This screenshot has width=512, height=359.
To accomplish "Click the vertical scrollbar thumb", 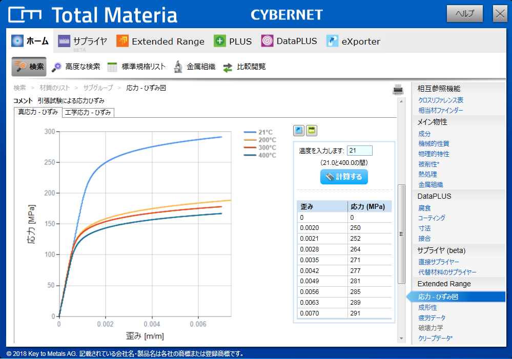I will click(401, 234).
